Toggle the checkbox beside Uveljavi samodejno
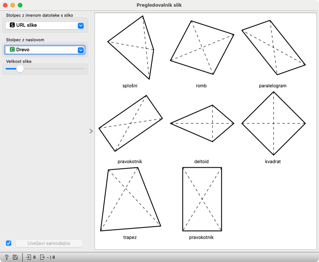 [x=9, y=243]
